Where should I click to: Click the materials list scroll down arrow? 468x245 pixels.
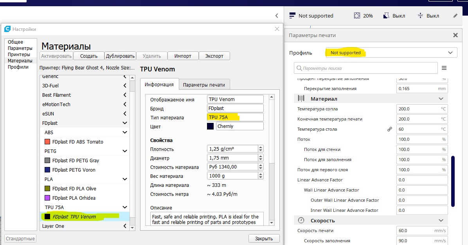[x=133, y=227]
